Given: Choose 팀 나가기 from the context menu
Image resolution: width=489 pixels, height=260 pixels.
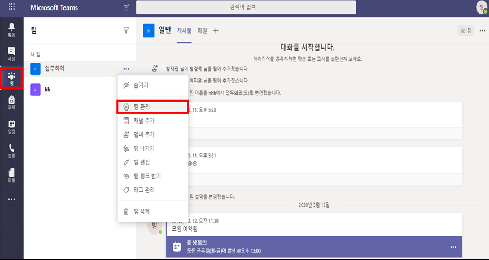Looking at the screenshot, I should 153,148.
